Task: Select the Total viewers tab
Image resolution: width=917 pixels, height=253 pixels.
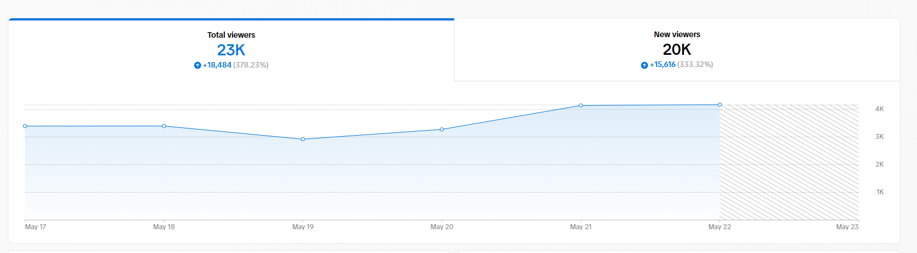Action: pos(231,50)
